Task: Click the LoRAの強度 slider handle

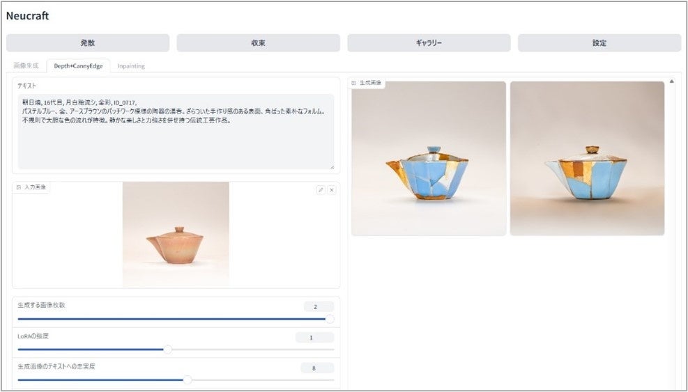Action: click(x=167, y=350)
